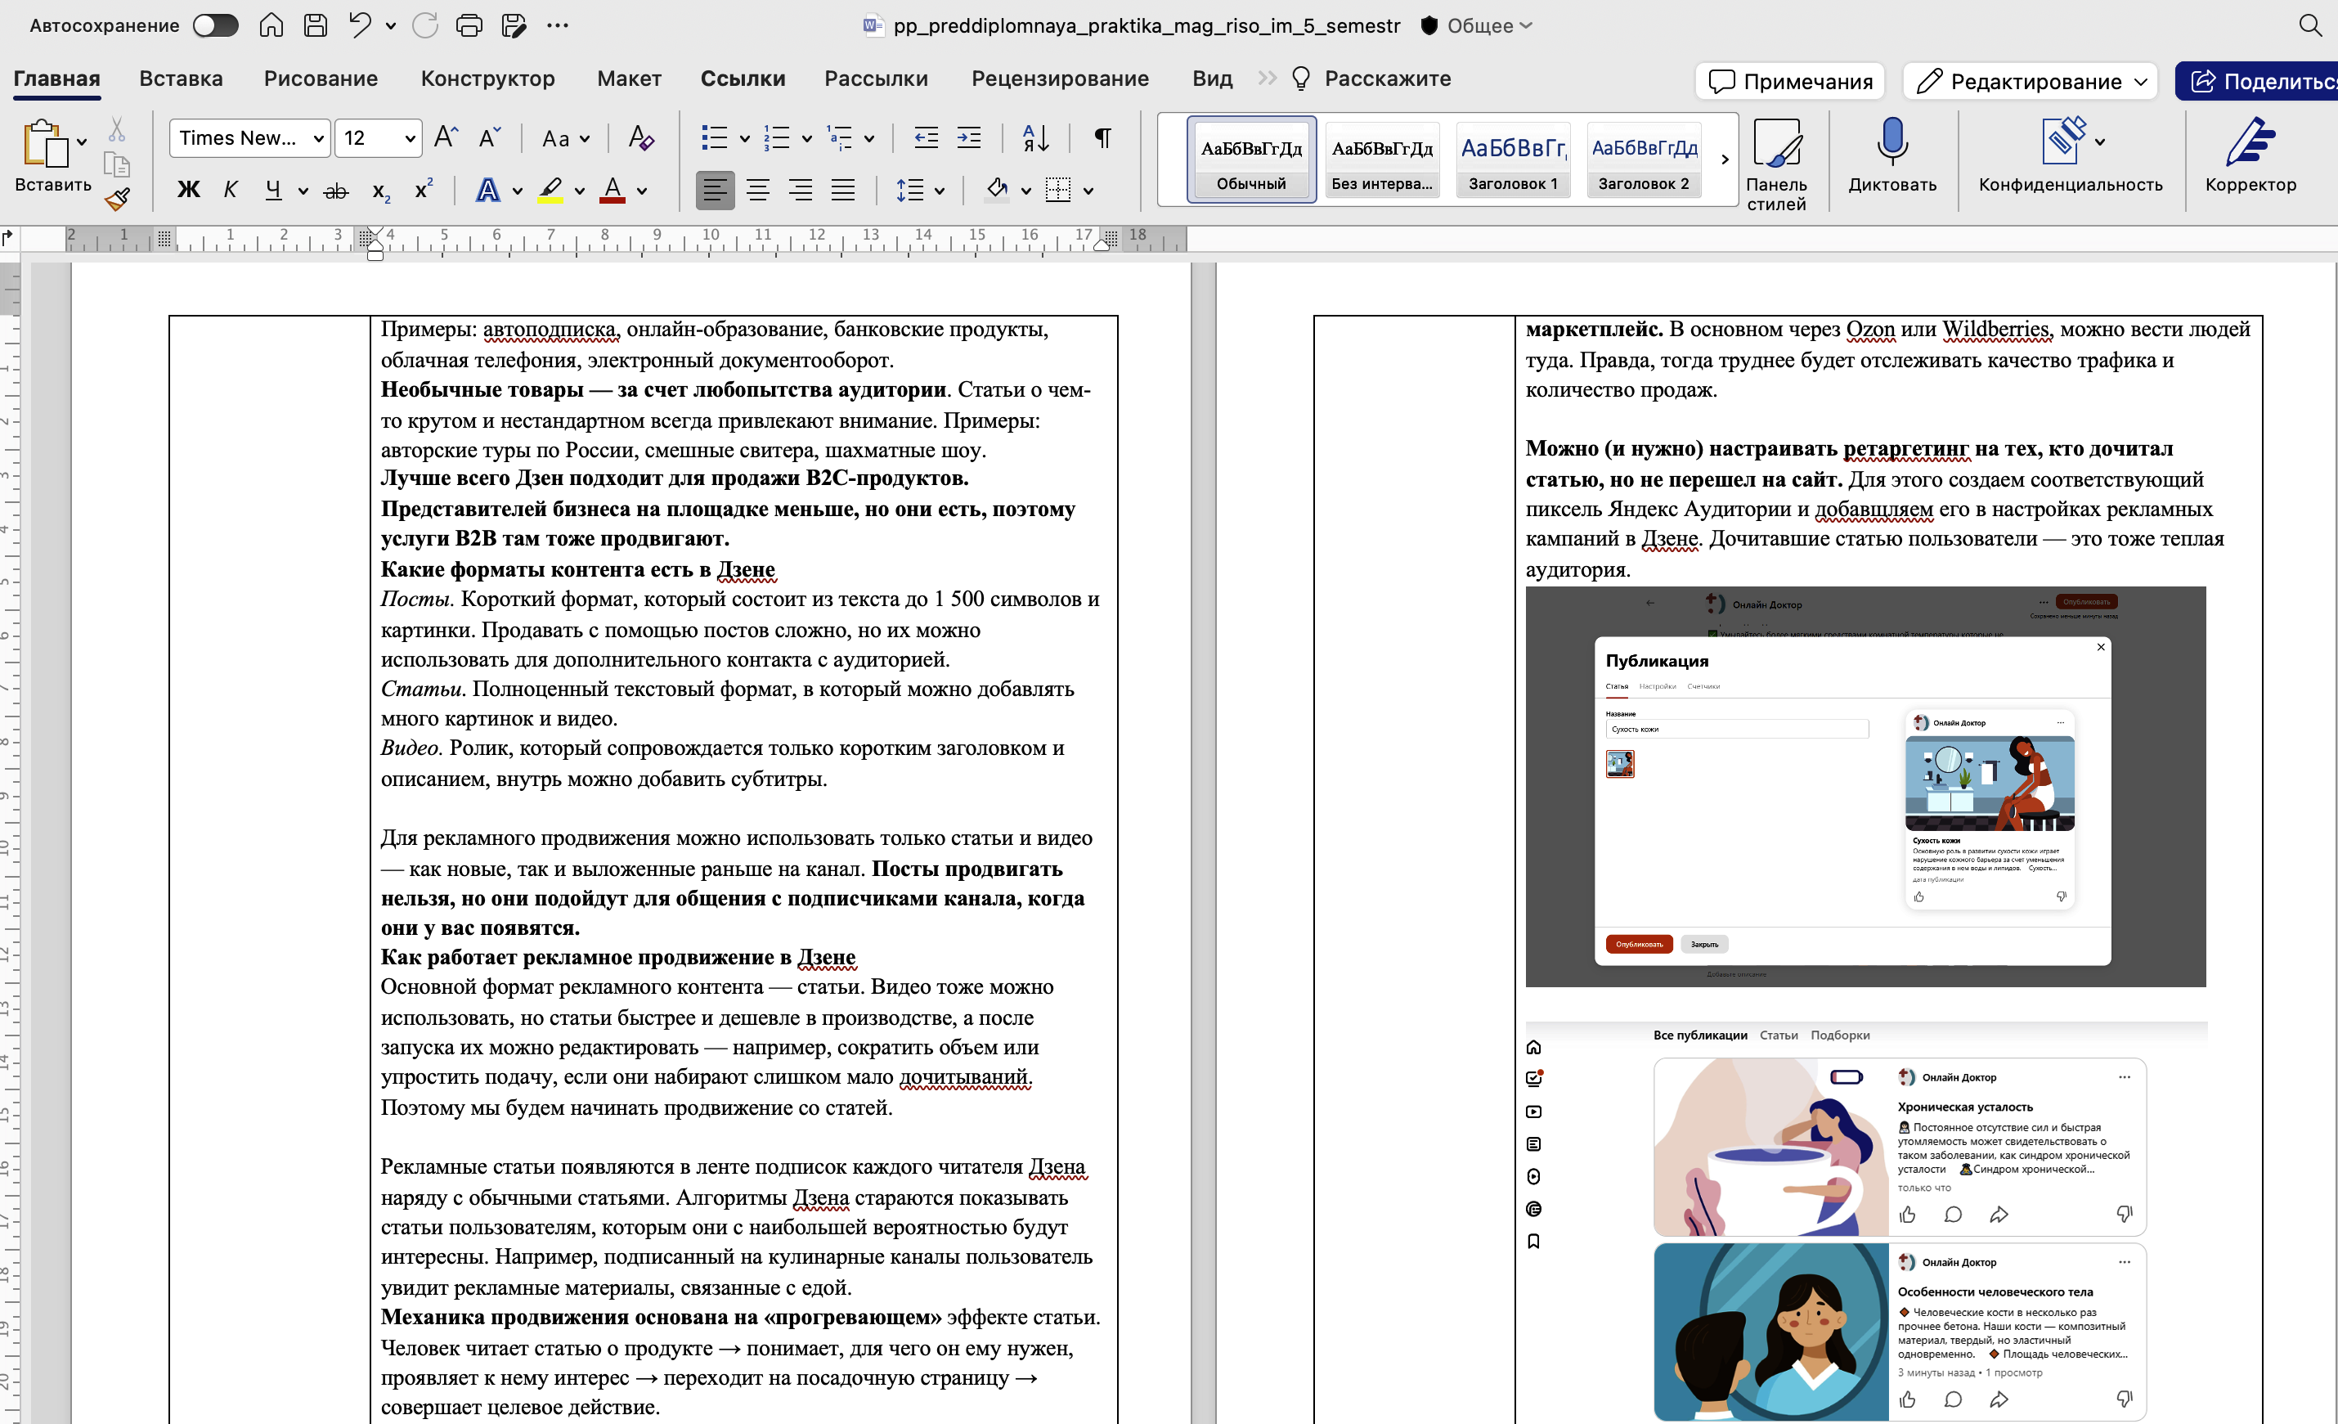Click the Redo circular arrow icon
Image resolution: width=2338 pixels, height=1424 pixels.
point(425,25)
